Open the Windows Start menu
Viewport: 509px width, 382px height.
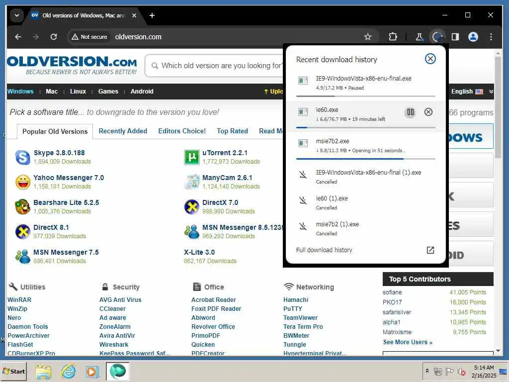(x=13, y=371)
